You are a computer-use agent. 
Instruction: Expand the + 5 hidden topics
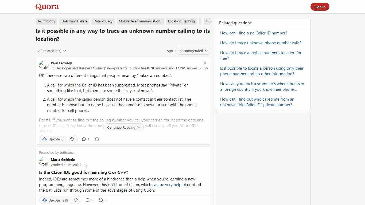click(208, 21)
